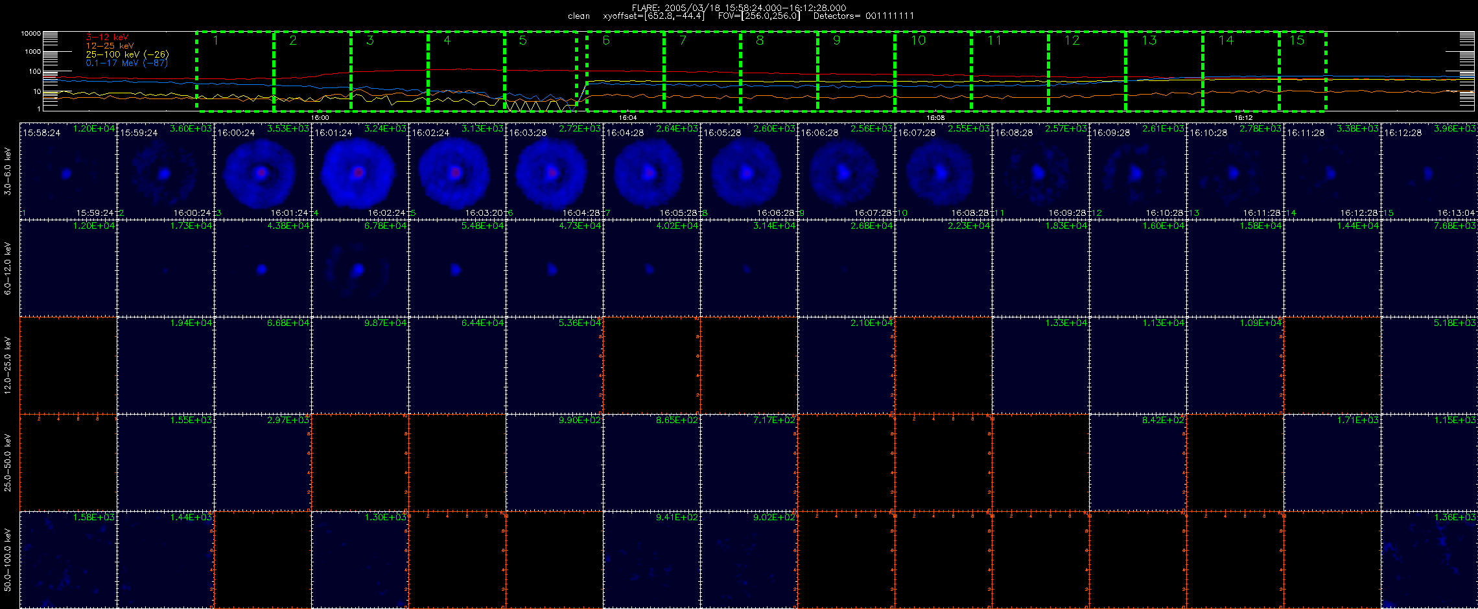The height and width of the screenshot is (609, 1478).
Task: Select the 6-12 keV image with peak 4.38E+04
Action: point(263,268)
